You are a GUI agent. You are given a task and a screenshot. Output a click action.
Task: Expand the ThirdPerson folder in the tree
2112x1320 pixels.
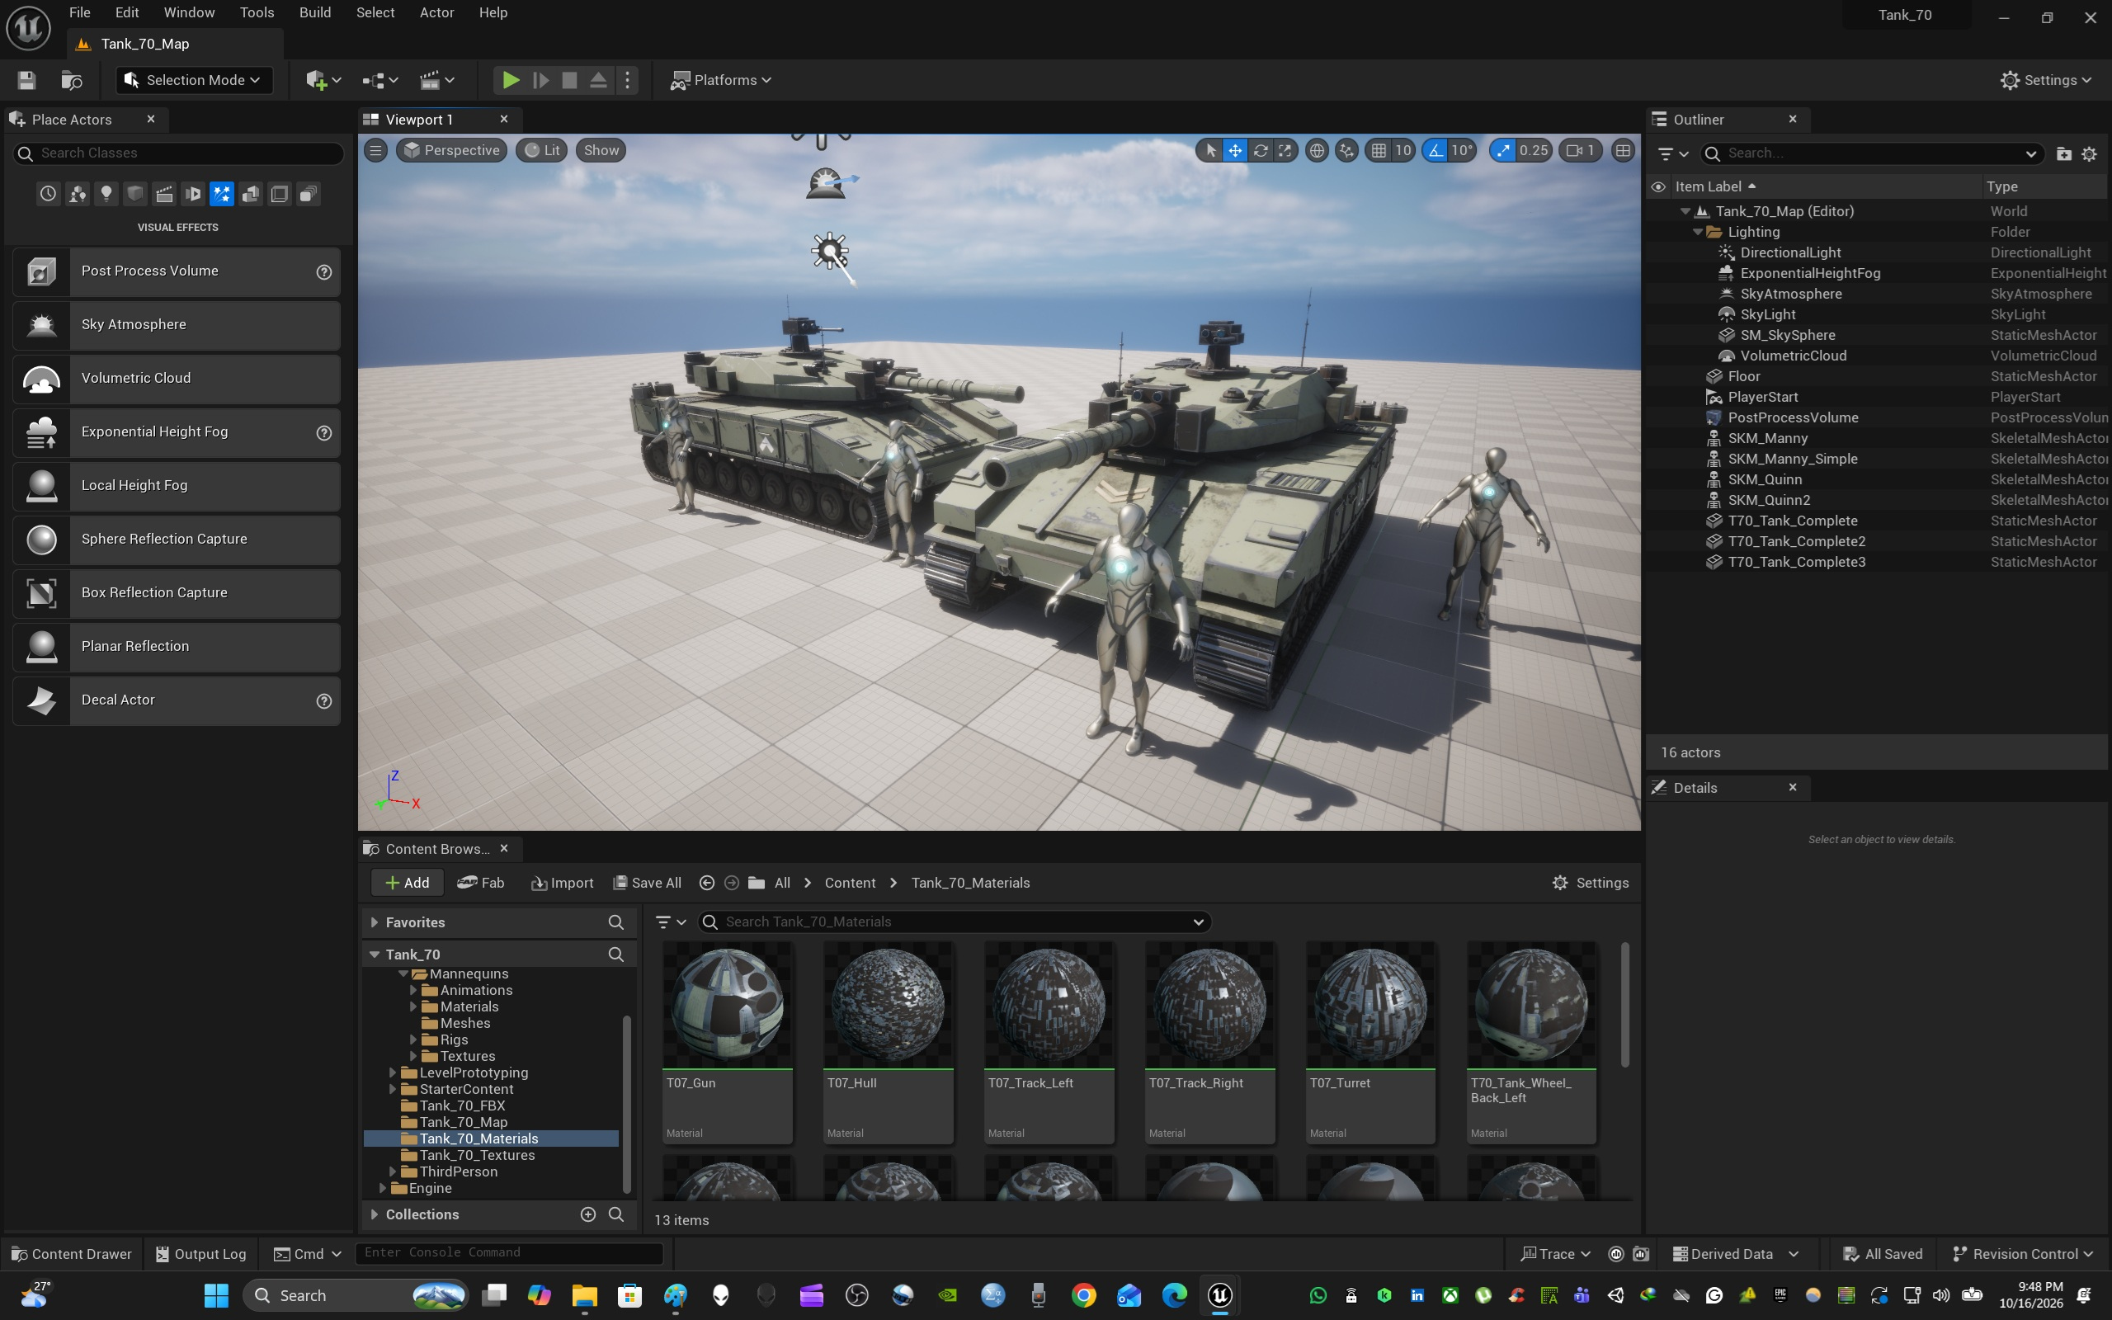[x=392, y=1171]
